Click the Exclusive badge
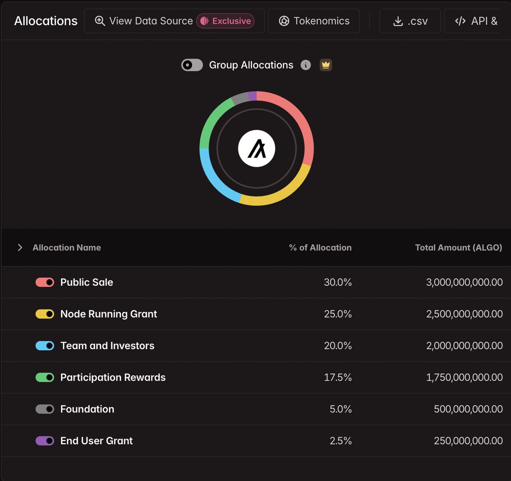The height and width of the screenshot is (481, 511). coord(225,21)
